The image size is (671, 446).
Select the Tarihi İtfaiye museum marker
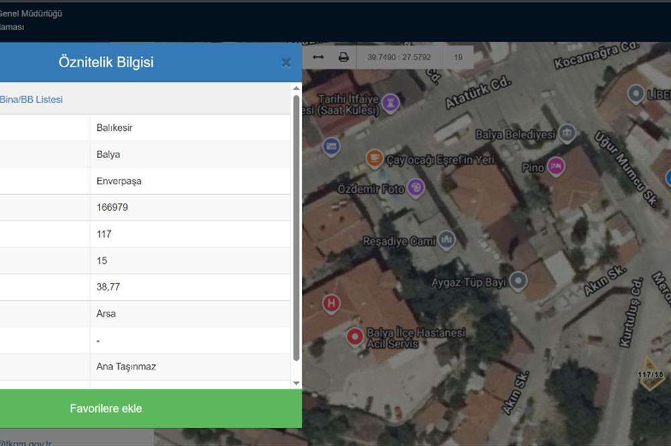click(x=390, y=103)
